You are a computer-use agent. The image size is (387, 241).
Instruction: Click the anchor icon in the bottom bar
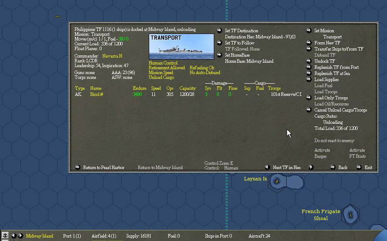coord(5,235)
